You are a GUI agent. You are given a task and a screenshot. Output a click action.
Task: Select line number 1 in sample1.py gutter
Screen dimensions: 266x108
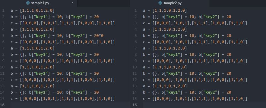pos(4,10)
